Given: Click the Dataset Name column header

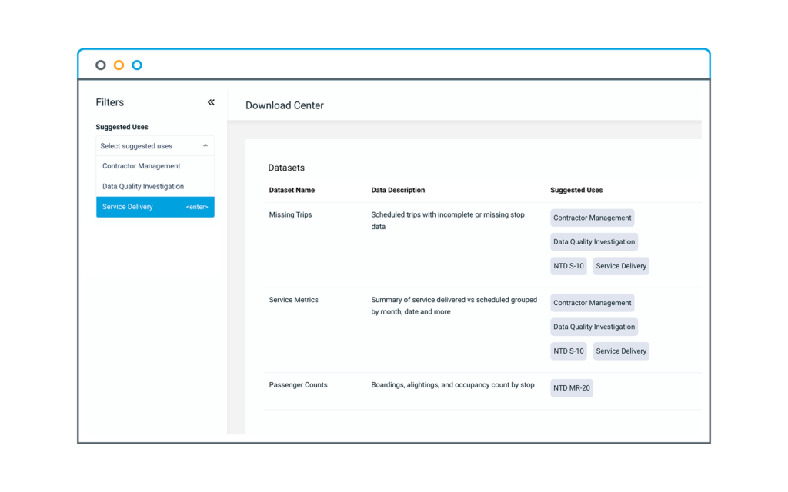Looking at the screenshot, I should pos(292,190).
